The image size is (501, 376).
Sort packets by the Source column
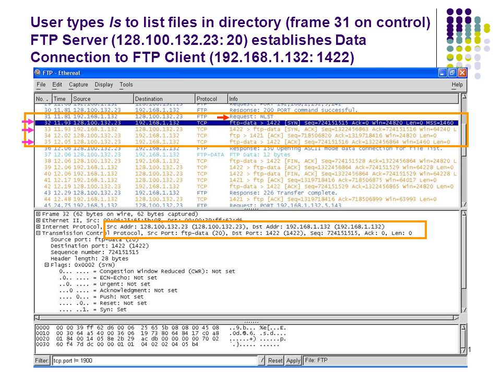[103, 99]
